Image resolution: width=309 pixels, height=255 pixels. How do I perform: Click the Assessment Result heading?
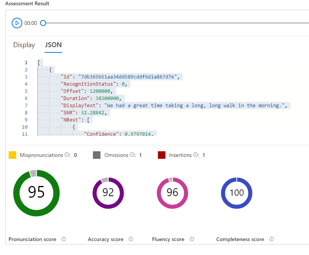tap(27, 3)
